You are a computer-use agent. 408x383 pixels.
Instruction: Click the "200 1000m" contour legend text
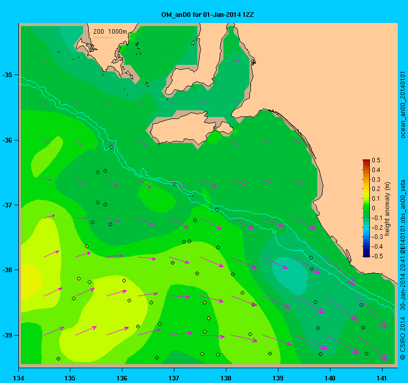[110, 32]
